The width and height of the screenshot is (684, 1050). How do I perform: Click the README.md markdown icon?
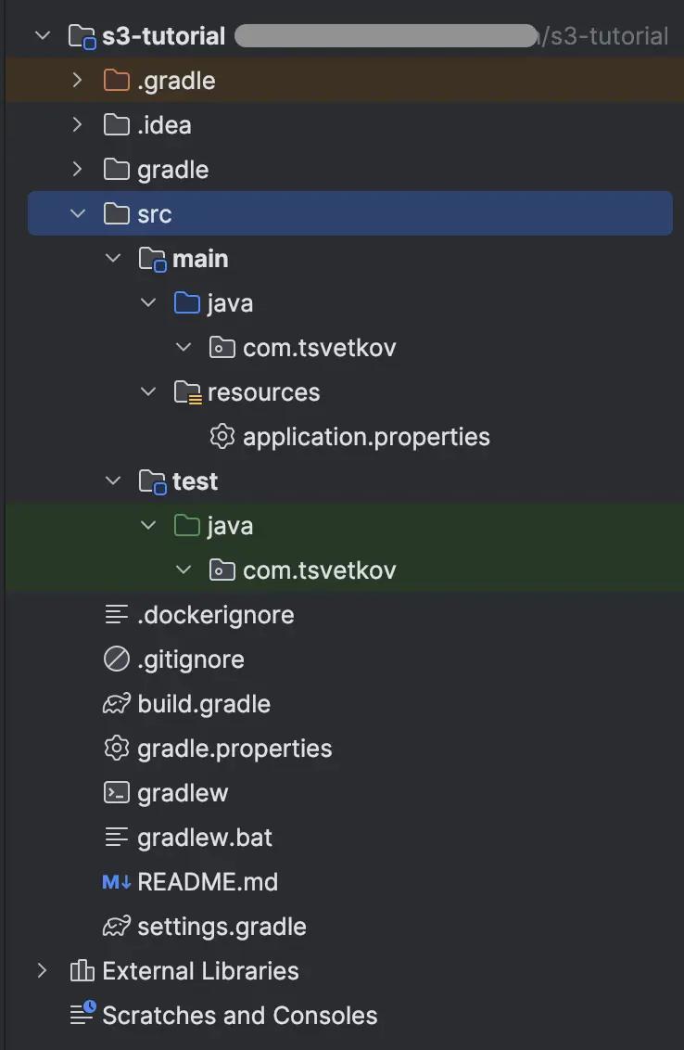[x=117, y=882]
